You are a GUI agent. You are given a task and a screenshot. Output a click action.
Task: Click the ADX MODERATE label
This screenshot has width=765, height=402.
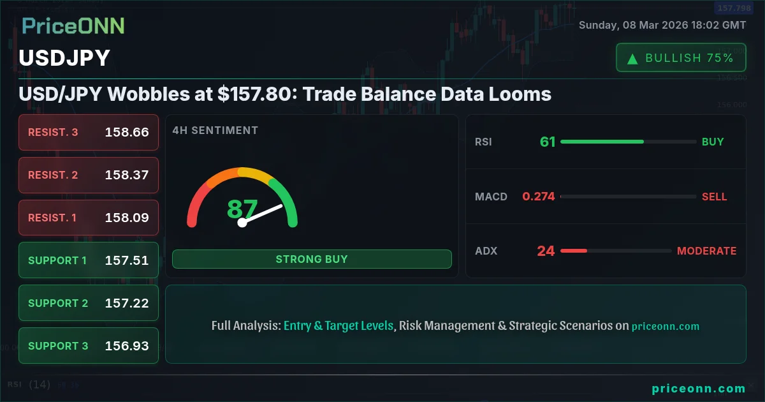[706, 251]
